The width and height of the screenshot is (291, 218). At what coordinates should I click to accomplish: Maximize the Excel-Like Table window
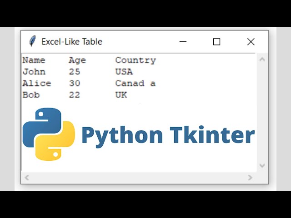coord(216,42)
